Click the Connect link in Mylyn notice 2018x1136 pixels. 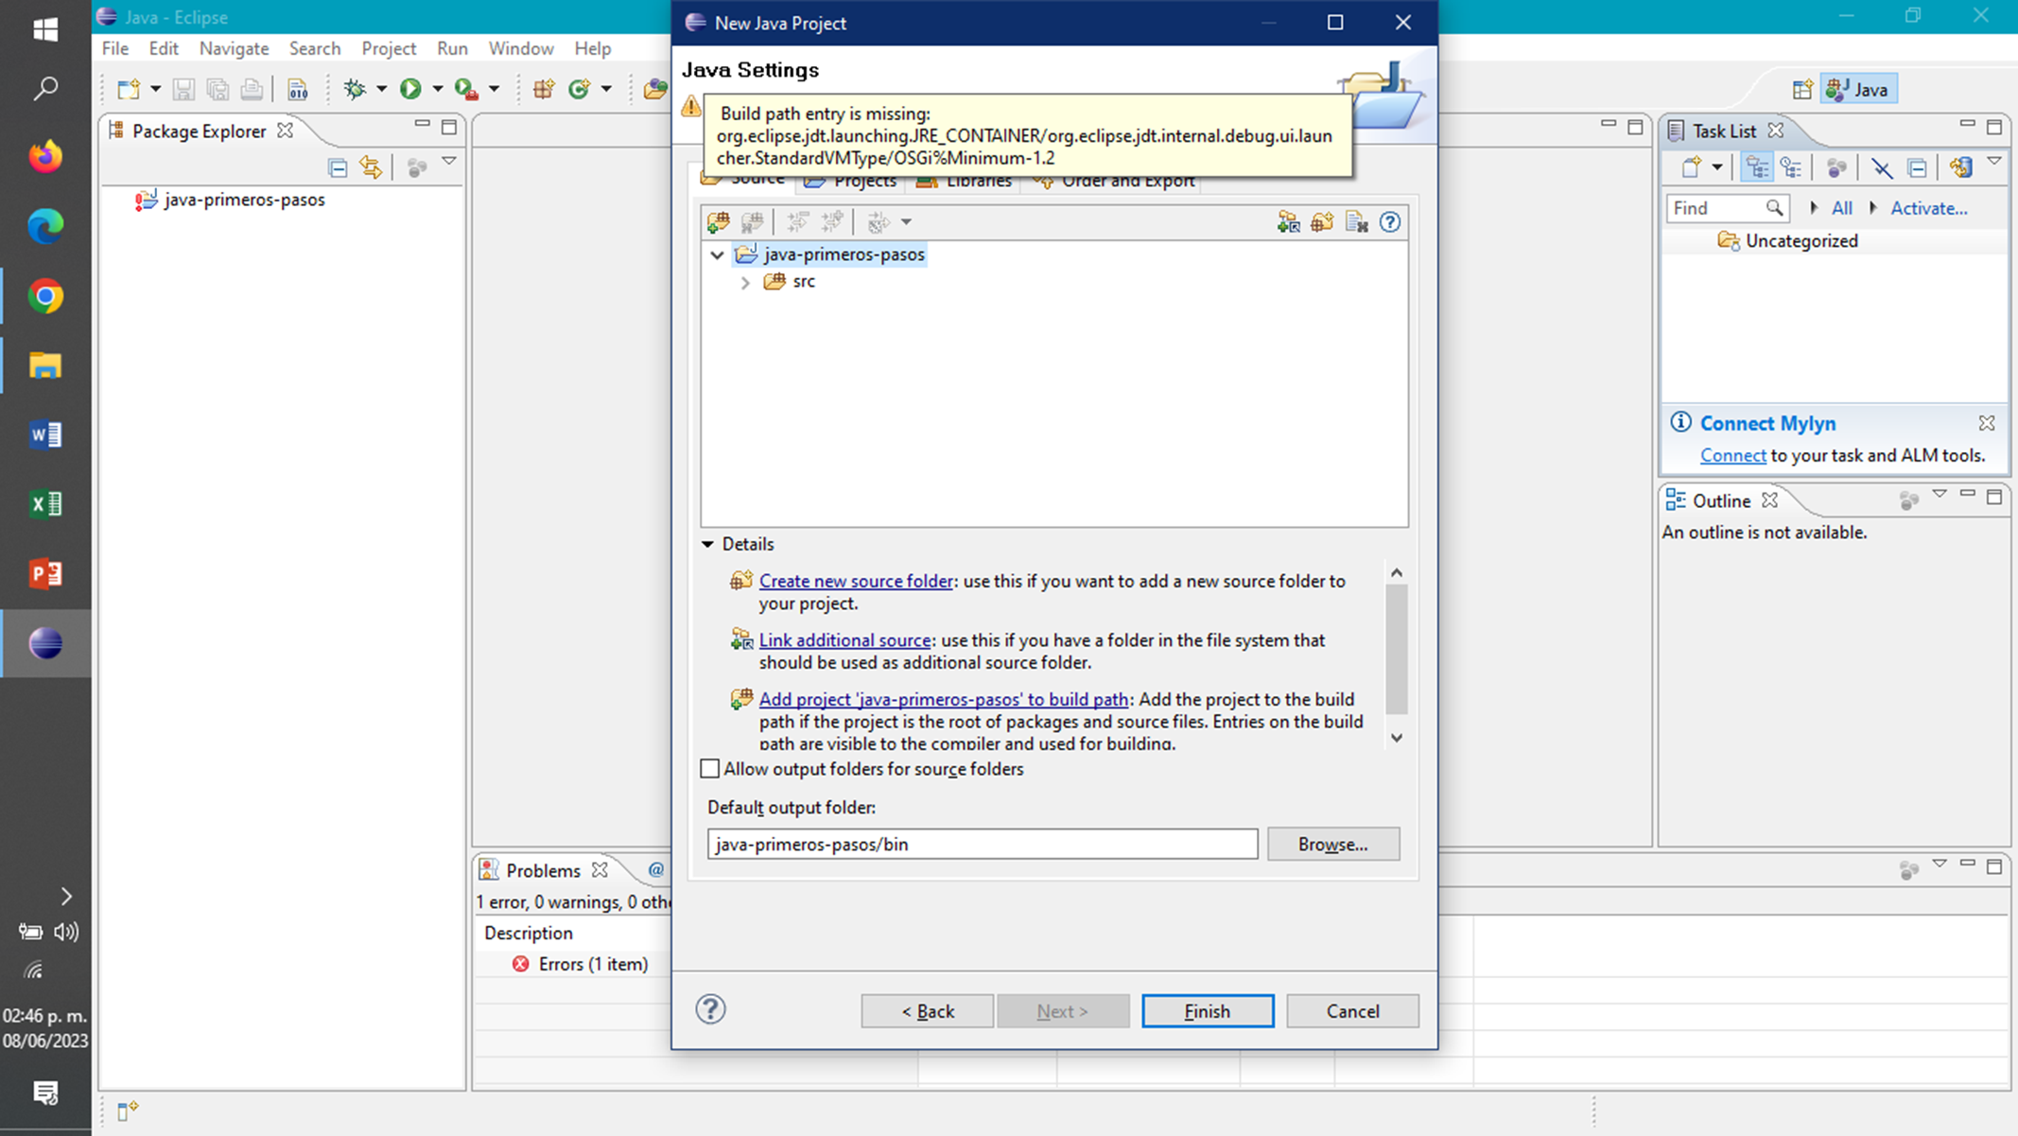tap(1732, 455)
